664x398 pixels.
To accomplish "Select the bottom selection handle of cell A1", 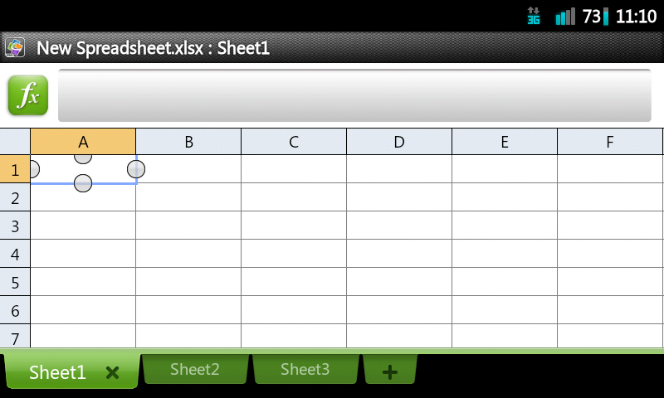I will [x=83, y=183].
